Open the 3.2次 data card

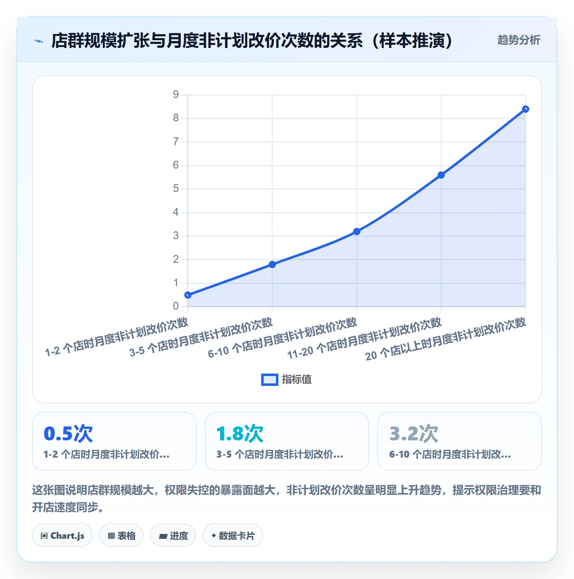[x=460, y=441]
